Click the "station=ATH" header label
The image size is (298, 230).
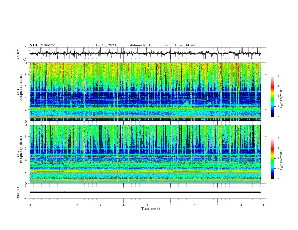pos(140,45)
